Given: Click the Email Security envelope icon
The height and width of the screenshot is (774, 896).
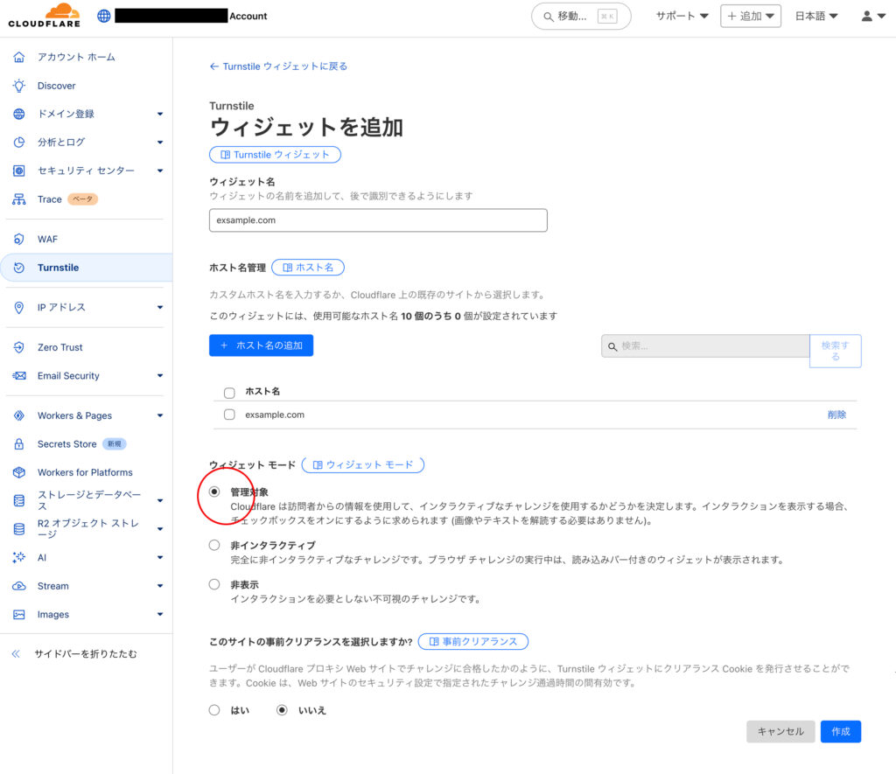Looking at the screenshot, I should tap(19, 376).
